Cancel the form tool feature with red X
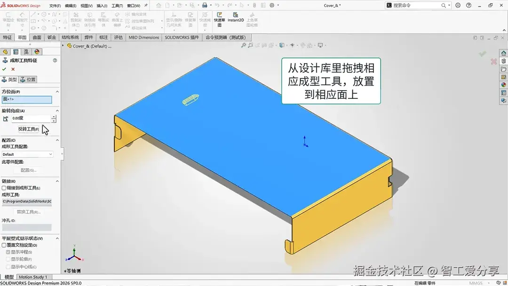The height and width of the screenshot is (286, 508). tap(13, 69)
